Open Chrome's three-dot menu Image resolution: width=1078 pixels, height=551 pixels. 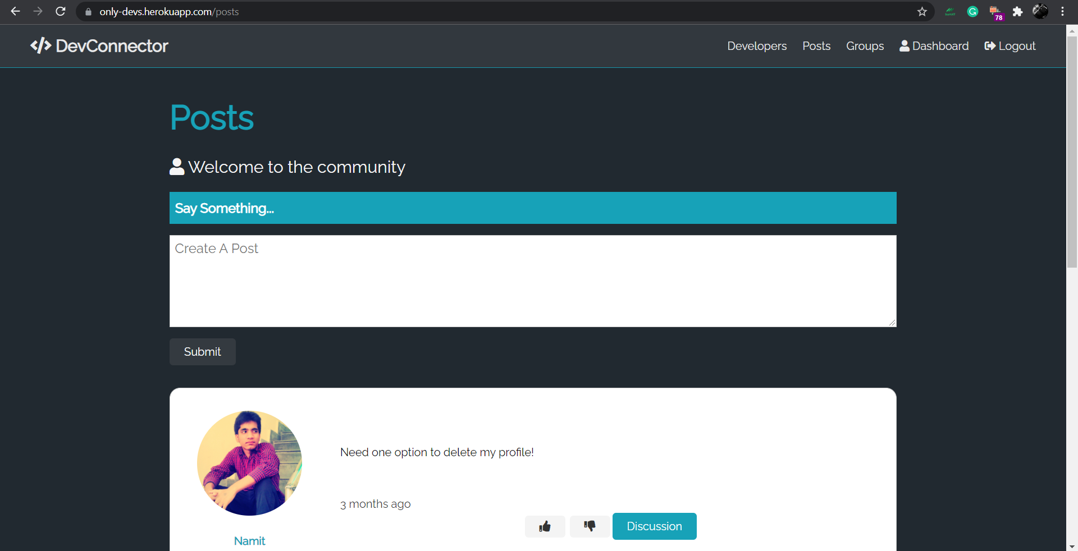tap(1062, 11)
